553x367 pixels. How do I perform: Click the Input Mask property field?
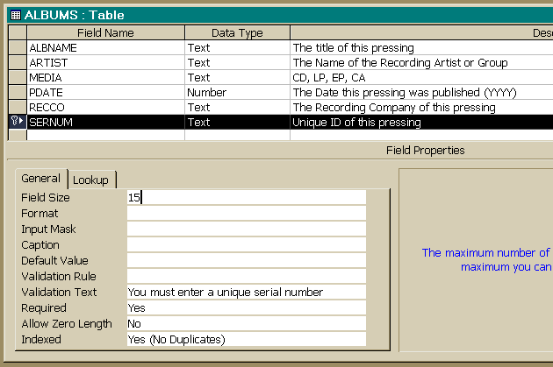coord(246,229)
